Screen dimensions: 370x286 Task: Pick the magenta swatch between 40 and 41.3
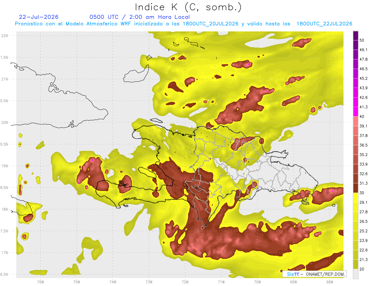pyautogui.click(x=356, y=112)
